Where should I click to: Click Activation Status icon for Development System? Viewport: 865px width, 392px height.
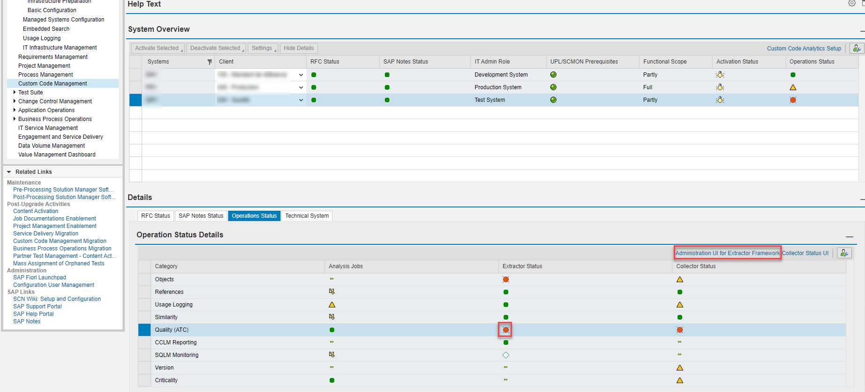pos(720,75)
